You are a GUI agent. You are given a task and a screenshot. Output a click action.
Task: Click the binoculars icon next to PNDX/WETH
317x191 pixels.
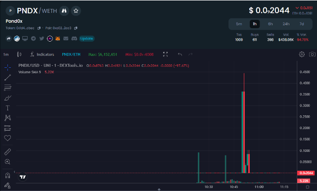coord(64,11)
